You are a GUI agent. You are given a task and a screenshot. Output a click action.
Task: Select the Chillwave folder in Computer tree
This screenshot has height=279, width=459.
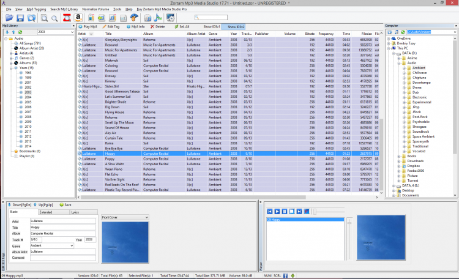click(419, 73)
